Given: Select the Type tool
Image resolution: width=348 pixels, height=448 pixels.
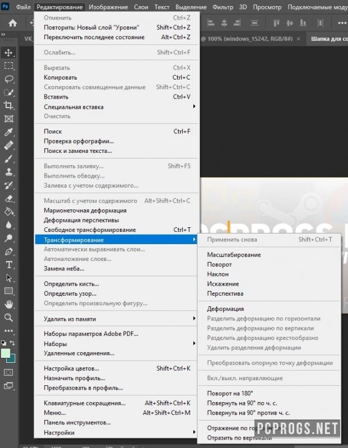Looking at the screenshot, I should point(8,264).
